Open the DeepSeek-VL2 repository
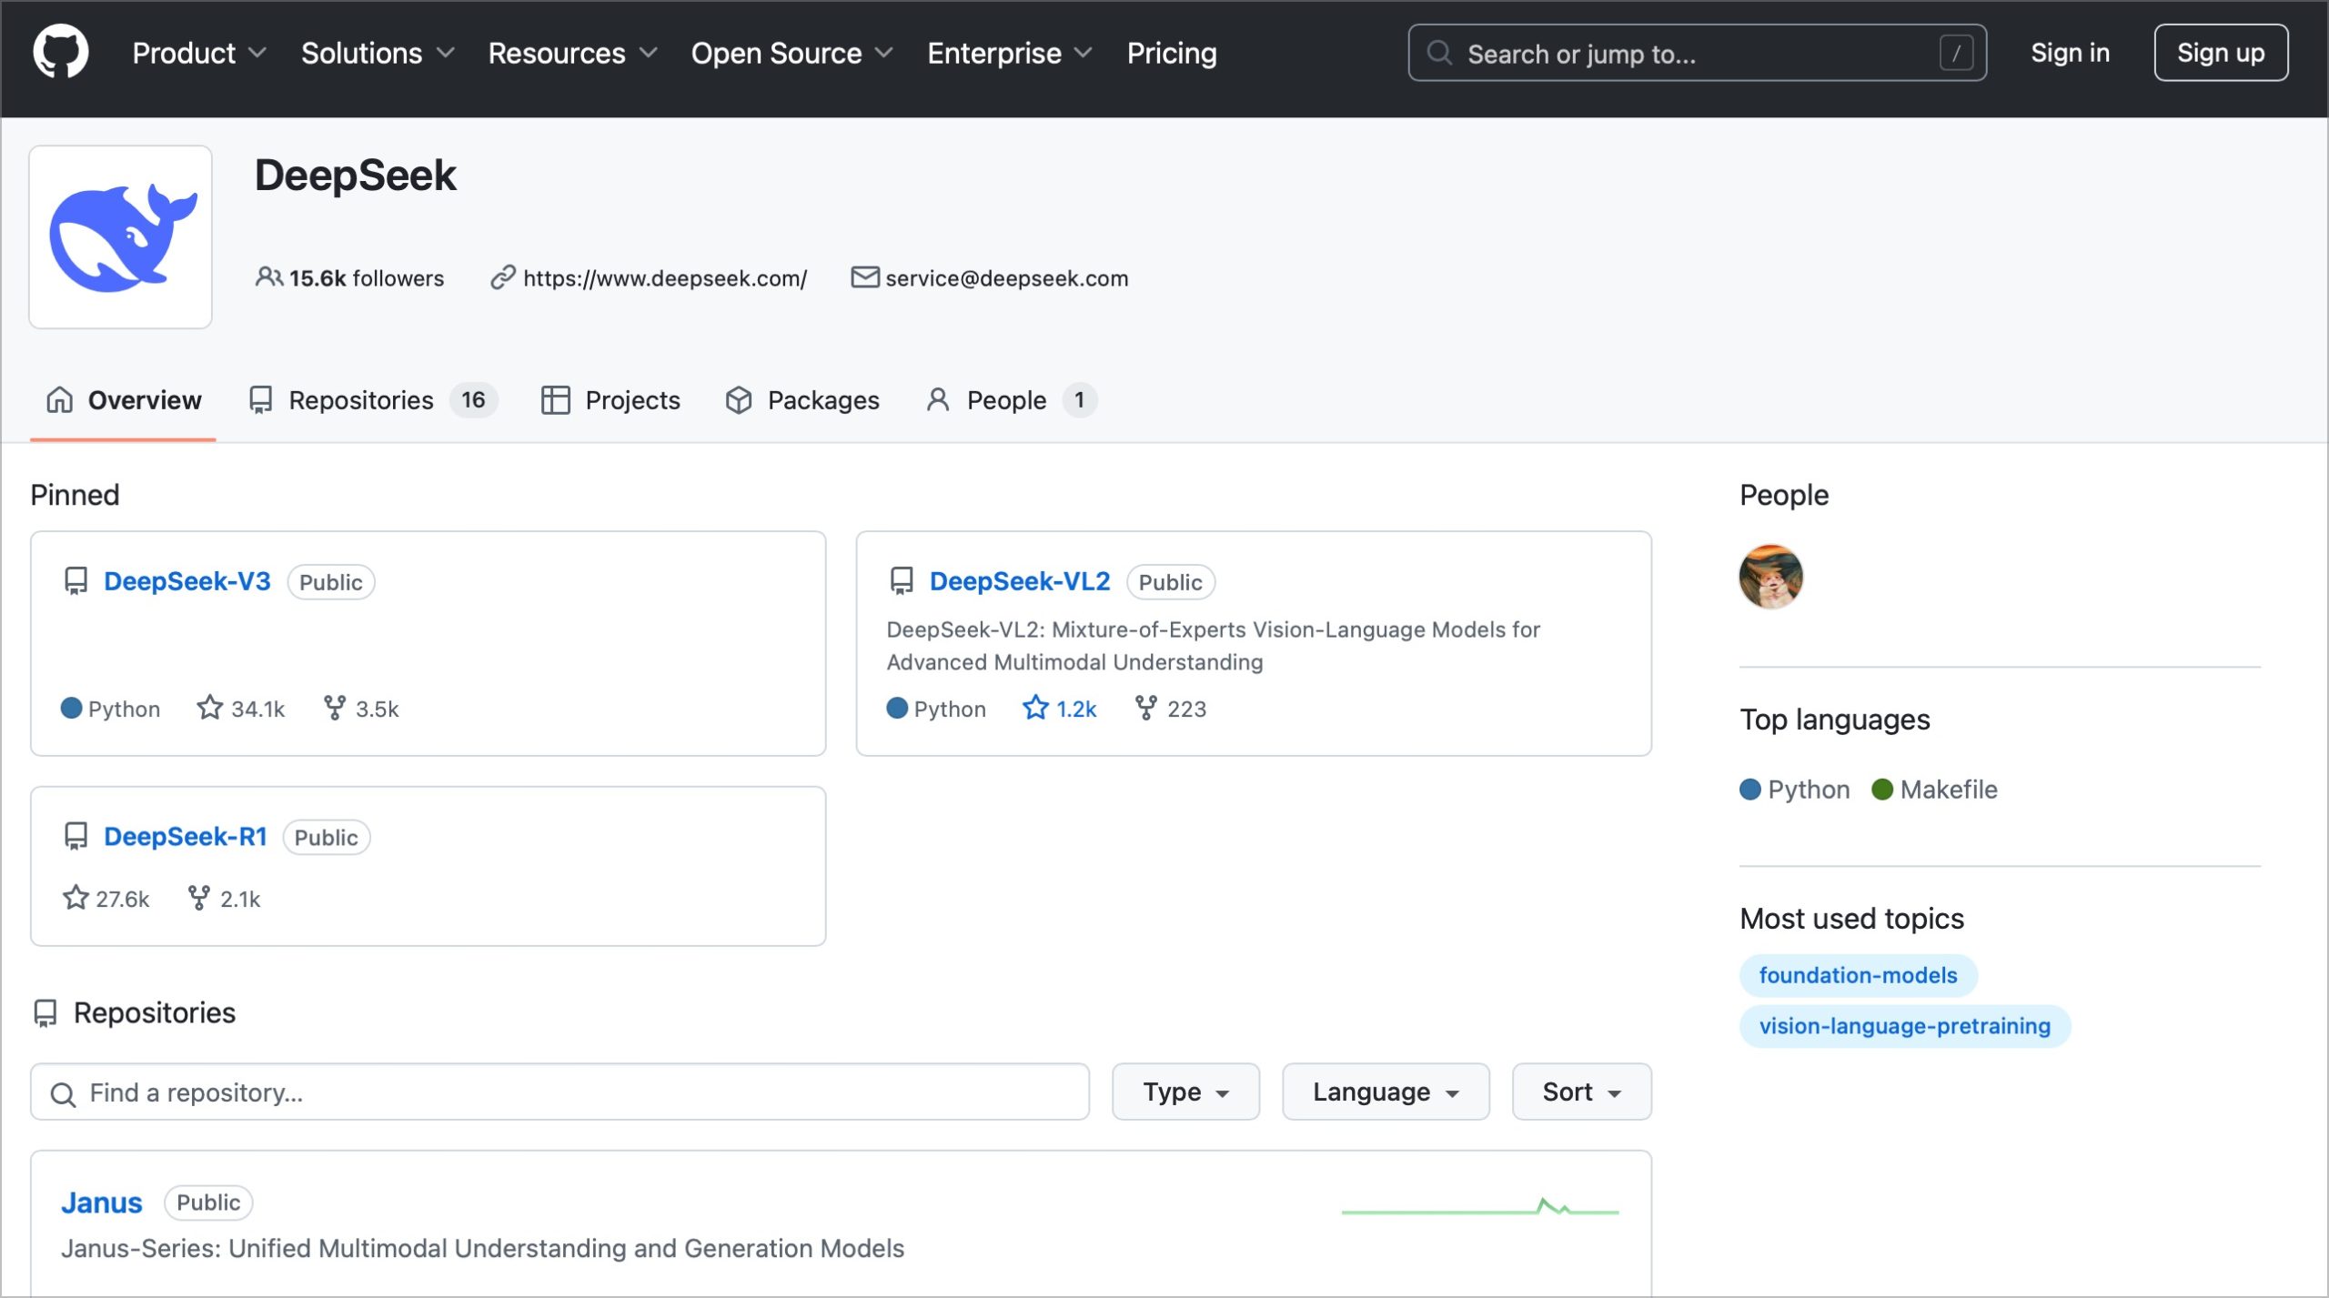 pos(1020,581)
